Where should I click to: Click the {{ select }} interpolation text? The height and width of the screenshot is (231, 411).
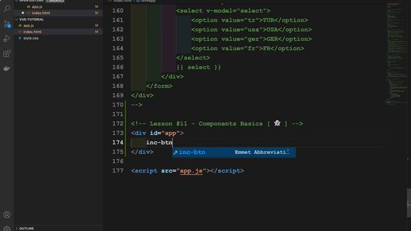click(x=198, y=67)
